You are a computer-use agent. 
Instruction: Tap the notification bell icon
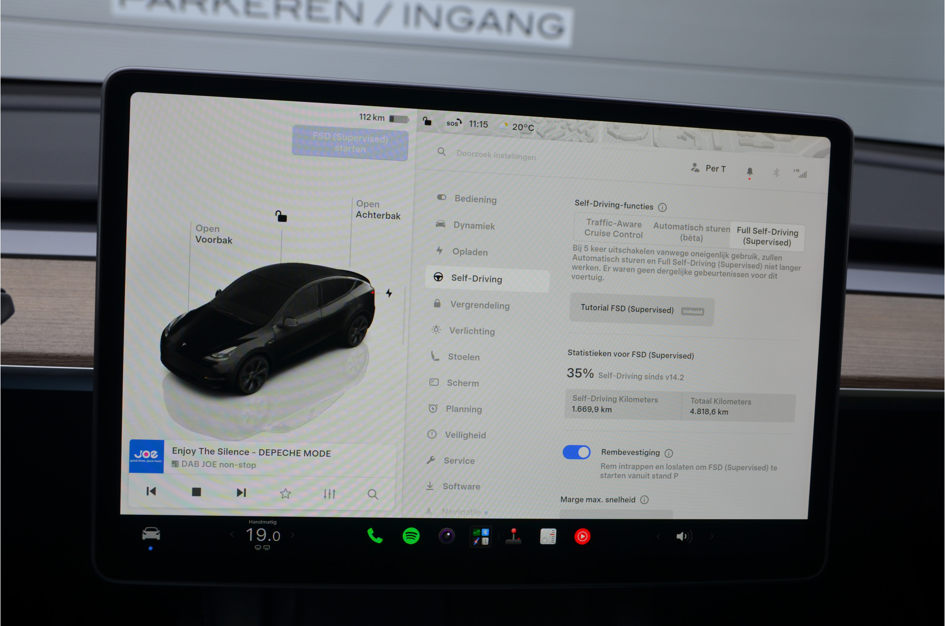tap(750, 171)
